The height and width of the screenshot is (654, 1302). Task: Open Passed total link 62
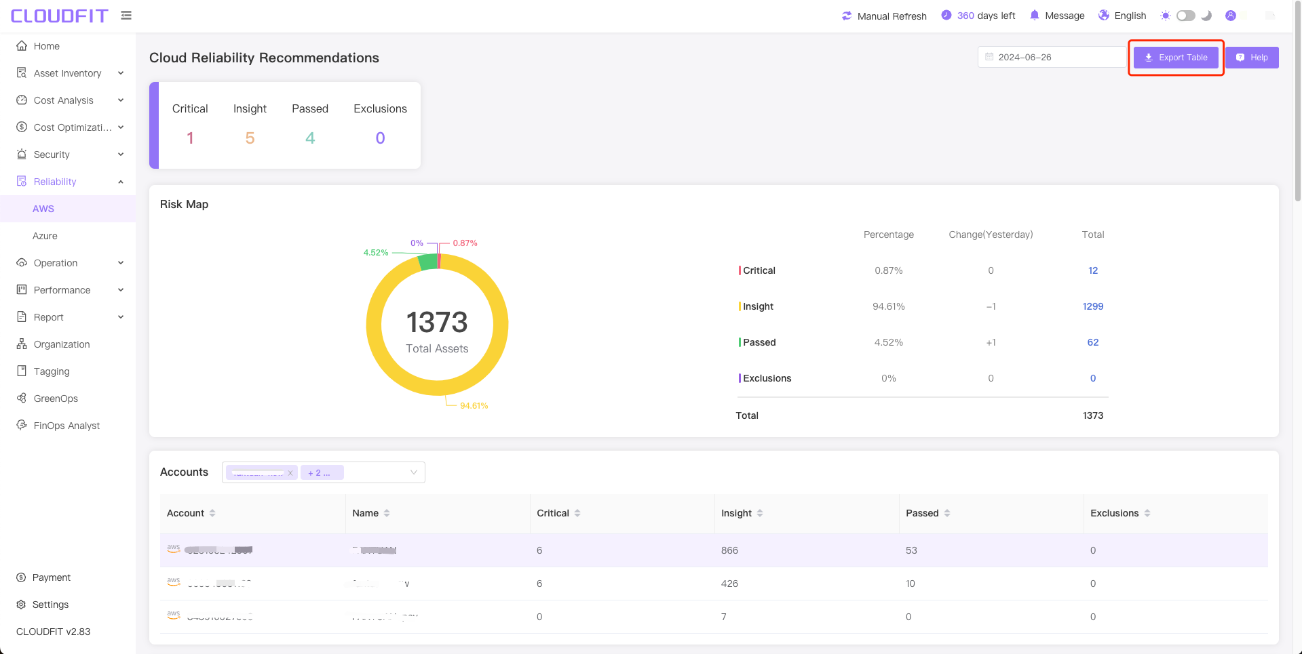pos(1093,342)
